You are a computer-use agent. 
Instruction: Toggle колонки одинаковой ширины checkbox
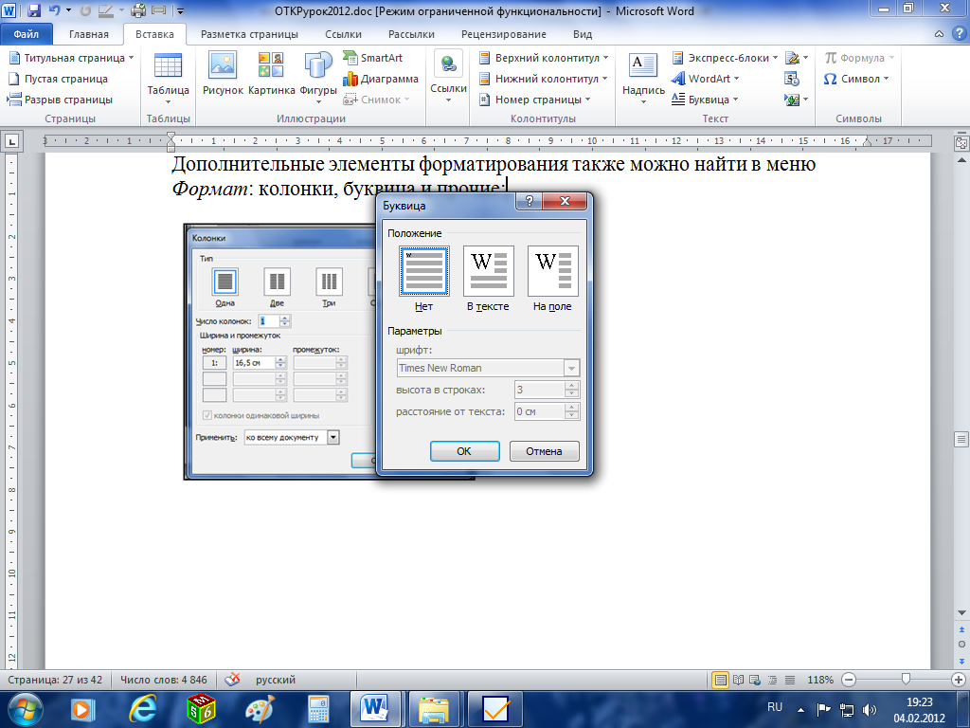click(x=207, y=415)
